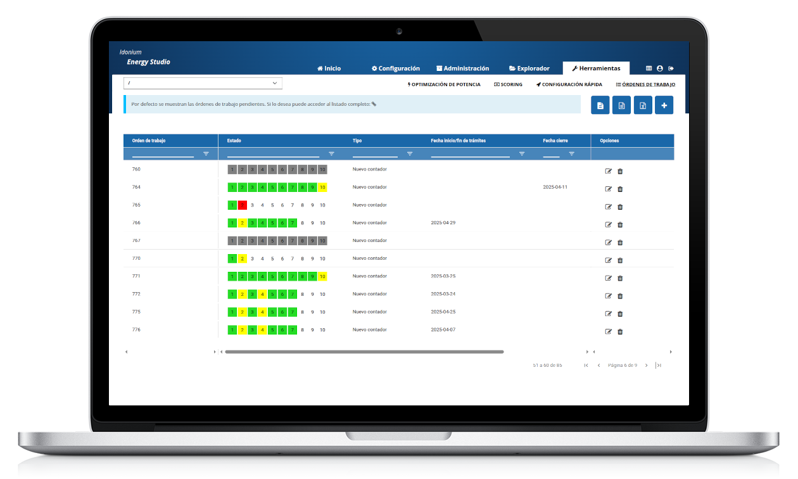Export list with Excel file button

pos(643,105)
